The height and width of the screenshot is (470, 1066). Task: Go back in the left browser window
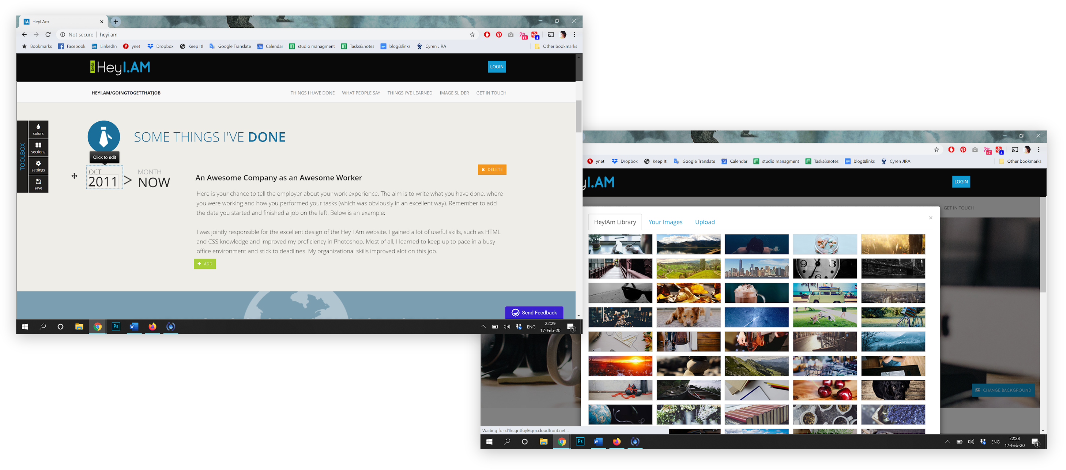(24, 35)
